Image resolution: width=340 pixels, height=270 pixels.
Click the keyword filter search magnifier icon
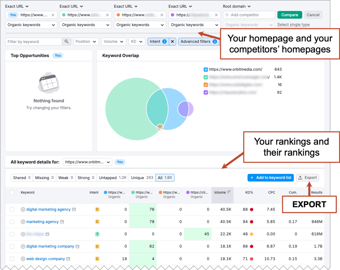(66, 42)
